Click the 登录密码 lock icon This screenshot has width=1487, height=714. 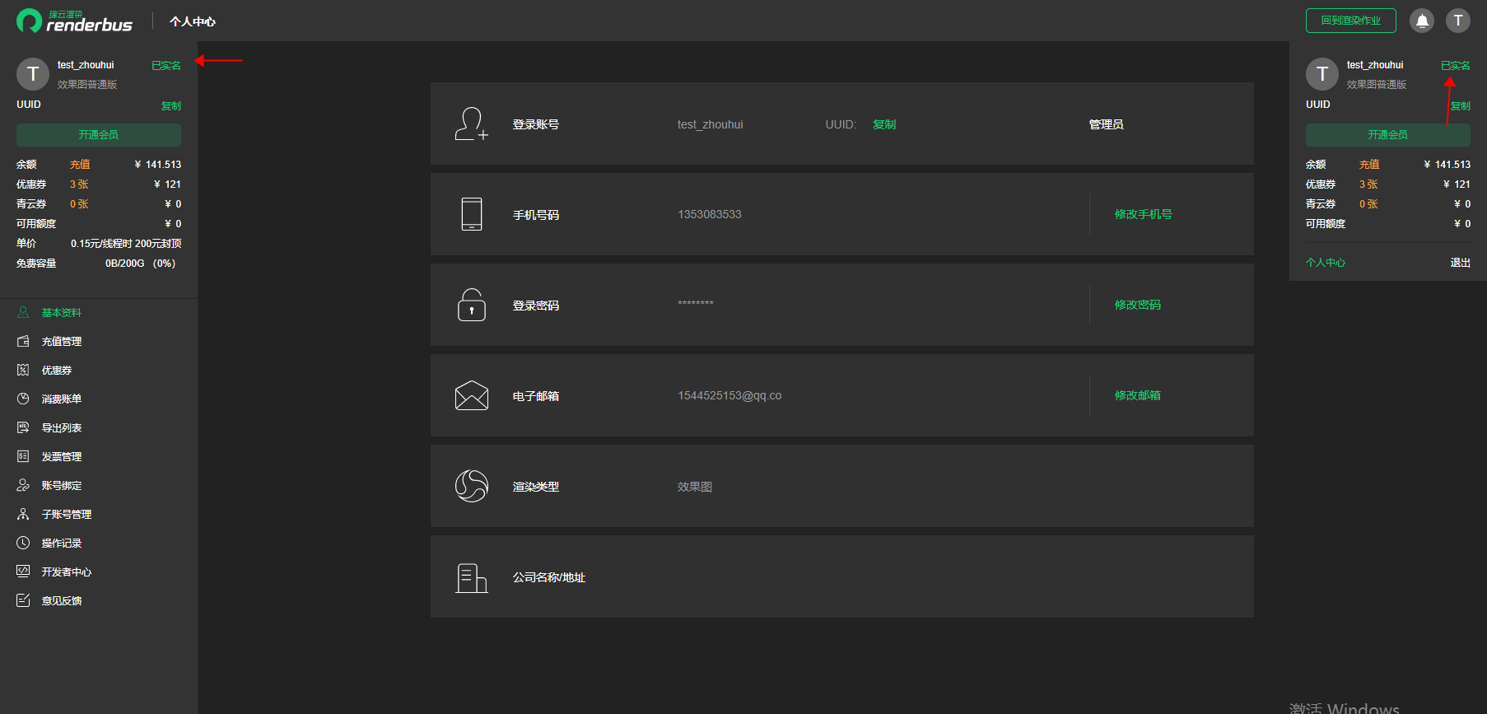pyautogui.click(x=472, y=305)
